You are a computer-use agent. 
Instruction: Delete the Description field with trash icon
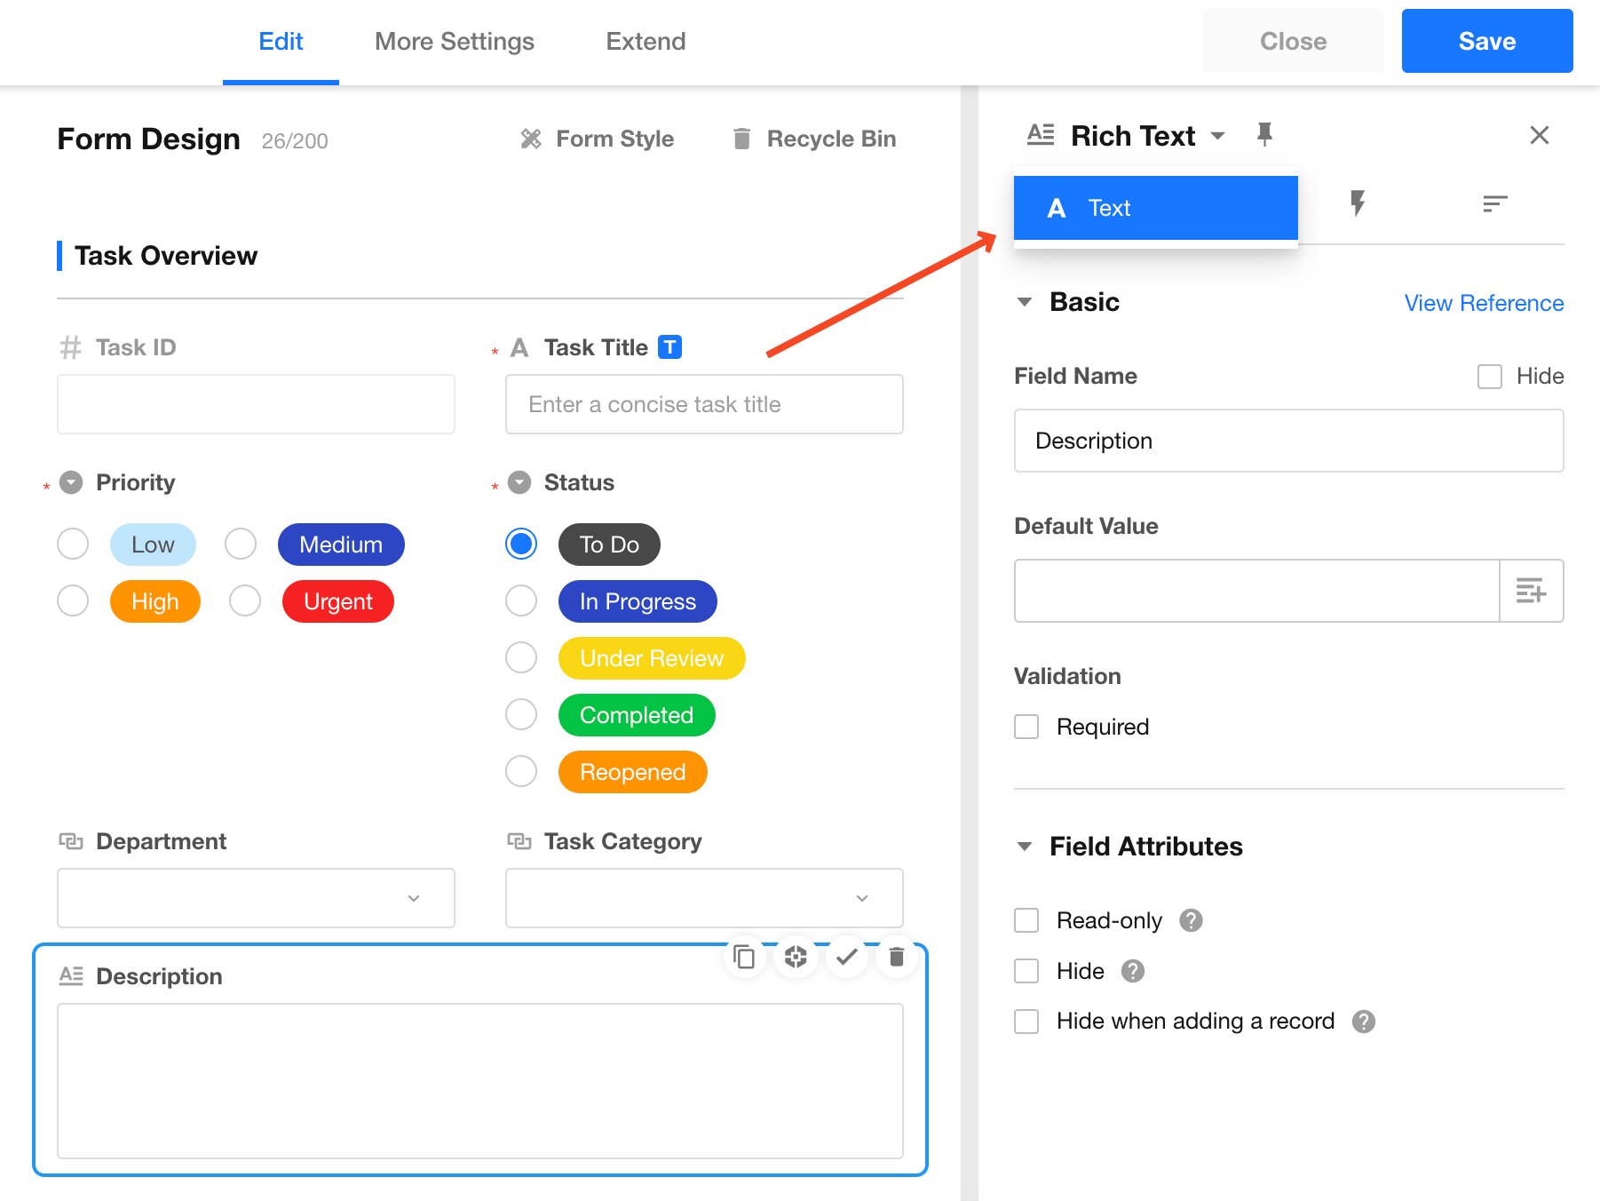pyautogui.click(x=897, y=957)
